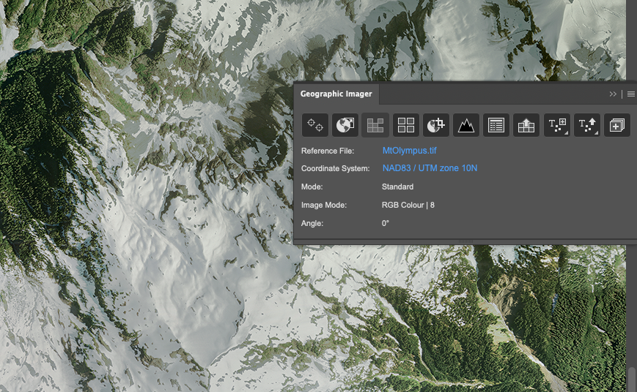This screenshot has width=637, height=392.
Task: Collapse the panel using double-chevron arrows
Action: pyautogui.click(x=613, y=94)
